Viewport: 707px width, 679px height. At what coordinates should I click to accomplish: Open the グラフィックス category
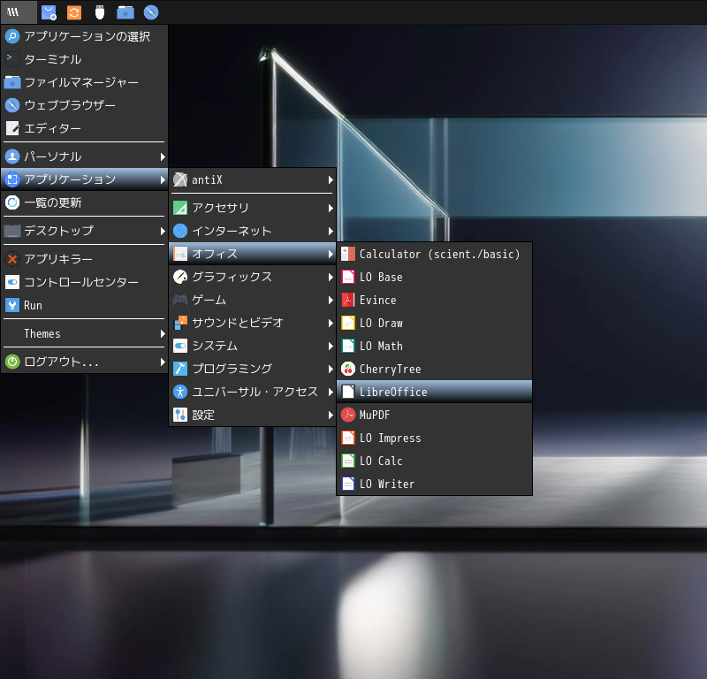pyautogui.click(x=252, y=277)
